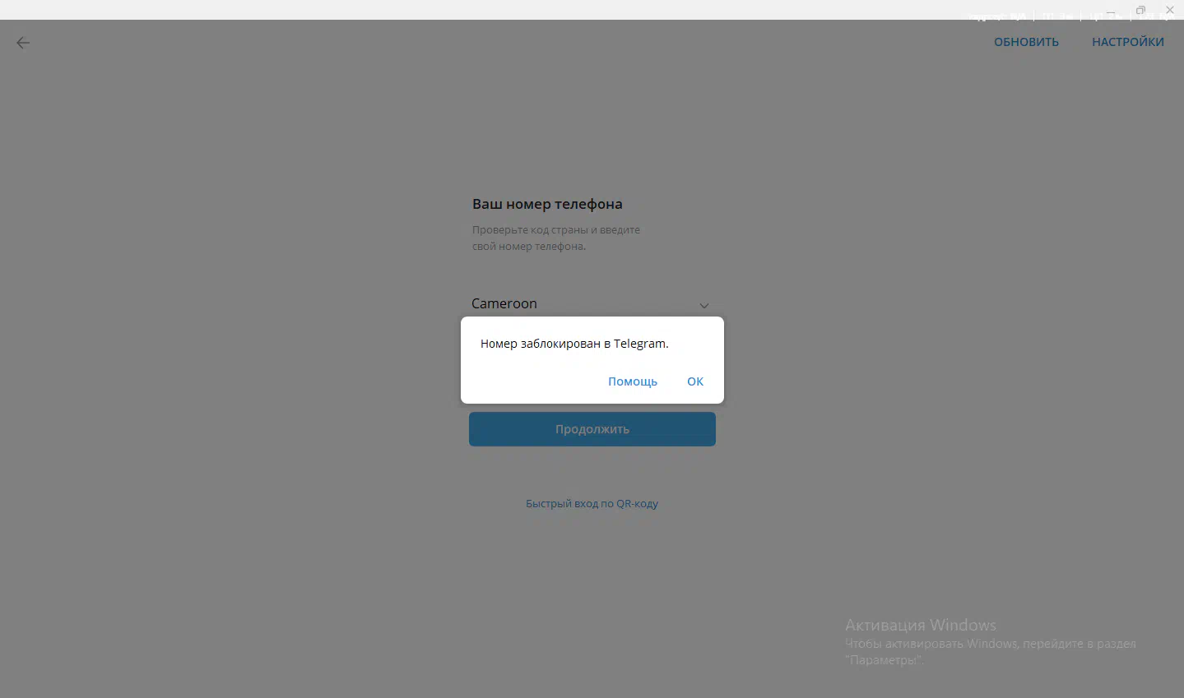This screenshot has width=1184, height=698.
Task: Close the Telegram window
Action: click(1170, 10)
